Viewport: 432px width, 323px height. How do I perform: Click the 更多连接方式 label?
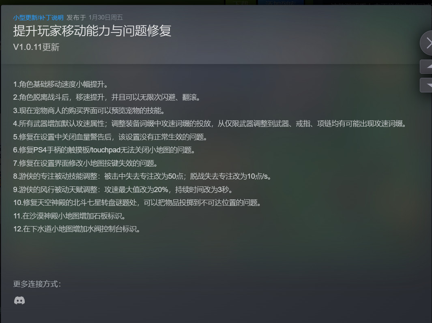click(x=37, y=284)
